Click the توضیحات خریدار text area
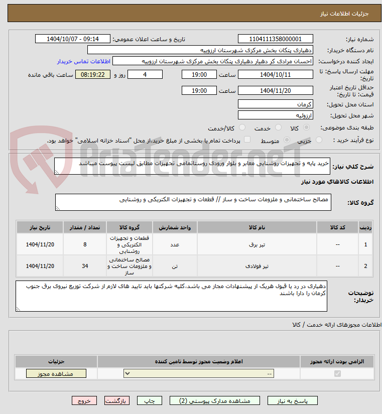382x414 pixels. (171, 296)
